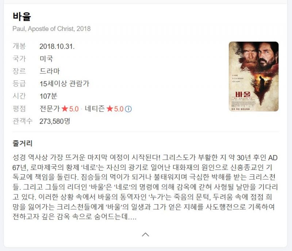
Task: Collapse the movie info with the up chevron
Action: (x=145, y=235)
